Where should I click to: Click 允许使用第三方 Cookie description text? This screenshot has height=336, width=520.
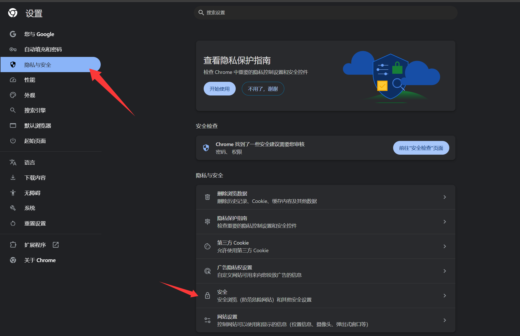click(243, 250)
